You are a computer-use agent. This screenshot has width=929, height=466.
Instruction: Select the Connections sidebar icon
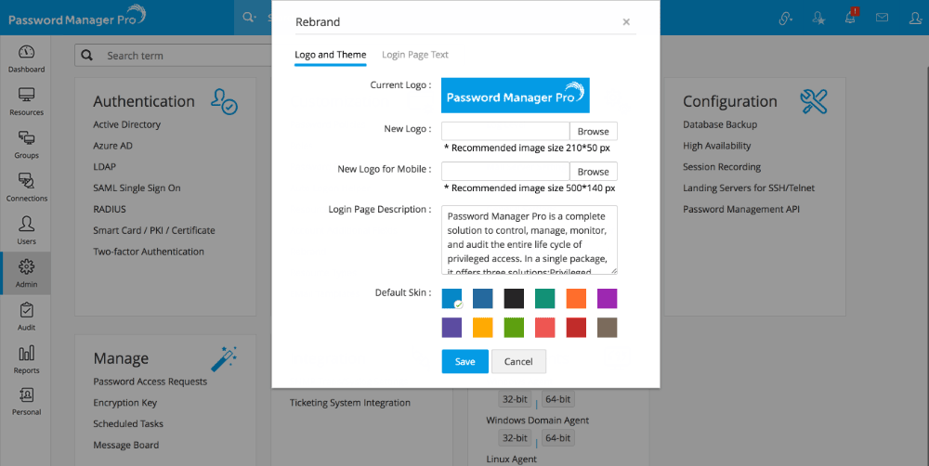[26, 187]
